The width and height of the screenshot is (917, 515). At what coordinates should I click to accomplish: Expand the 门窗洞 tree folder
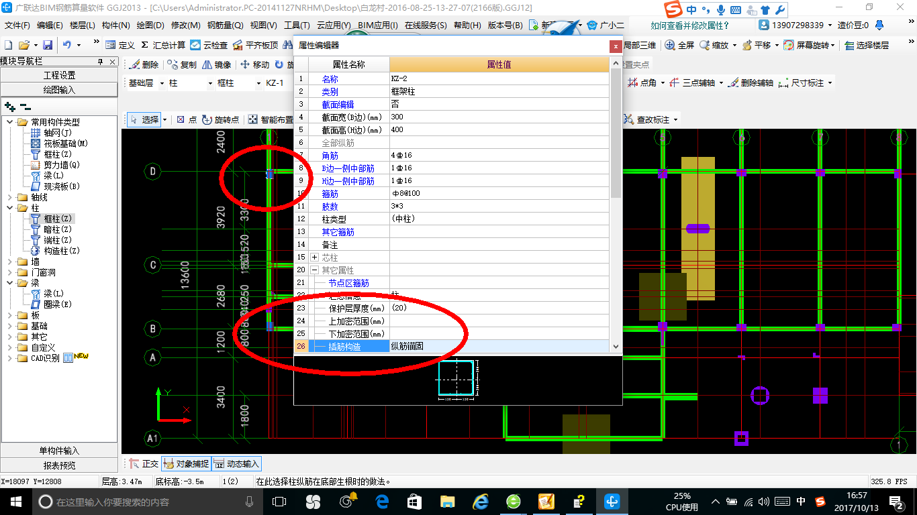tap(10, 272)
